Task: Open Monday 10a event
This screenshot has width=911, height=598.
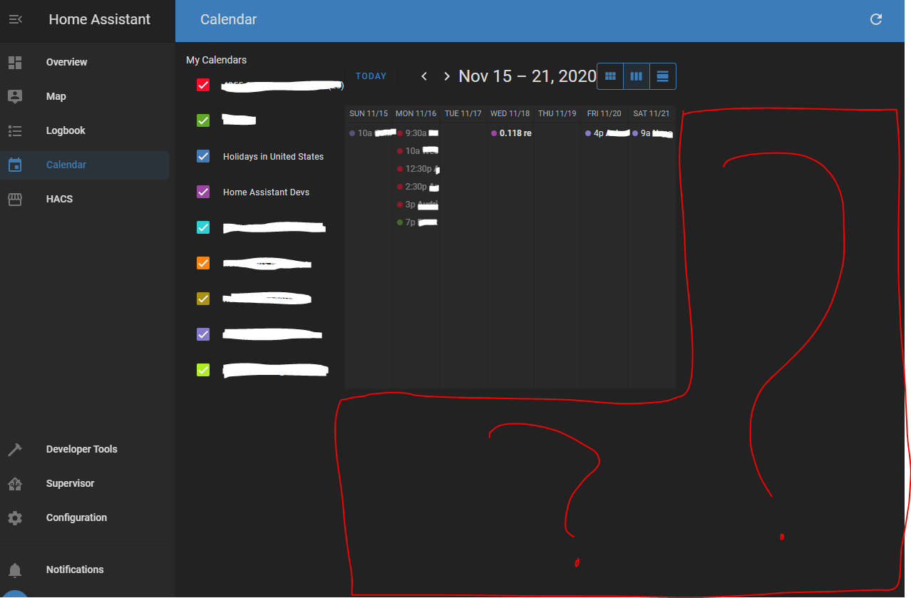Action: click(x=416, y=151)
